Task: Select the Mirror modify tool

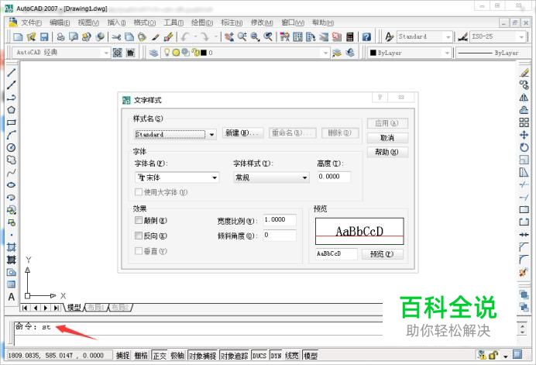Action: pyautogui.click(x=524, y=98)
